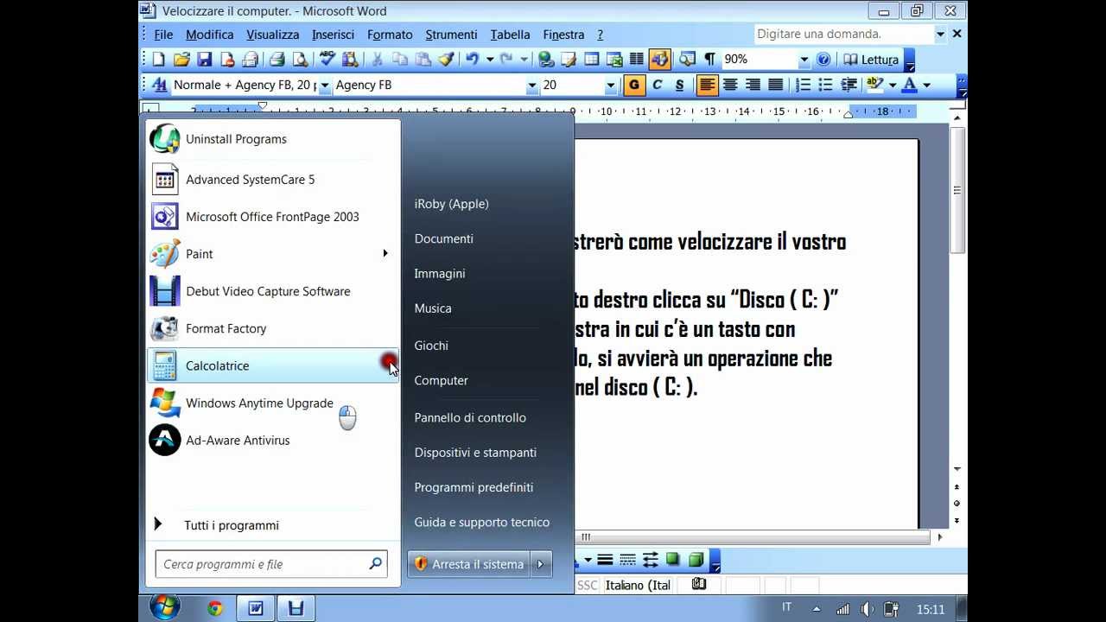Show hidden tray icons arrow
The image size is (1106, 622).
816,609
